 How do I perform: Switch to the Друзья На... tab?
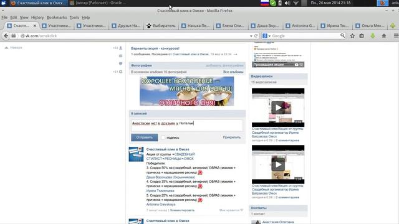pyautogui.click(x=126, y=26)
